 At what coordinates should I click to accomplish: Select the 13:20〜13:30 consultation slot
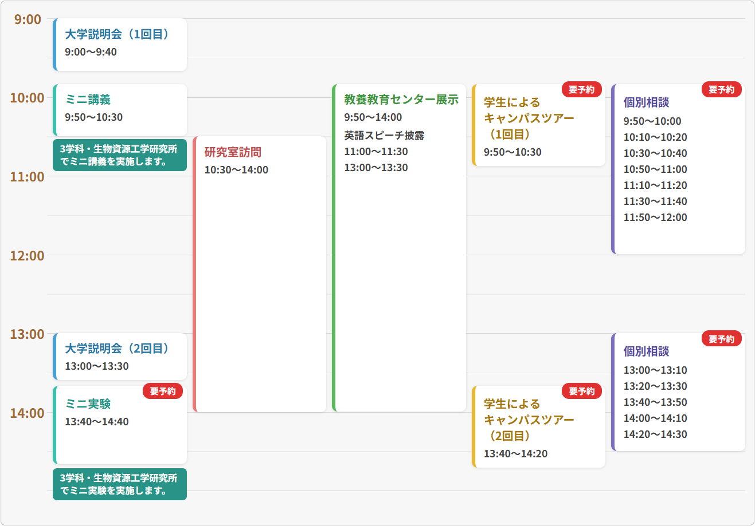click(655, 386)
